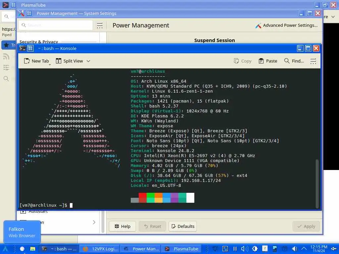Toggle pin-on-all-desktops in PlasmaTube titlebar
Screen dimensions: 339x254
click(x=13, y=5)
